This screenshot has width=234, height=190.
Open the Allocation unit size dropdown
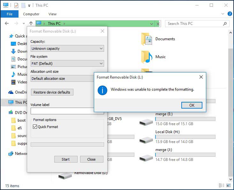[62, 78]
